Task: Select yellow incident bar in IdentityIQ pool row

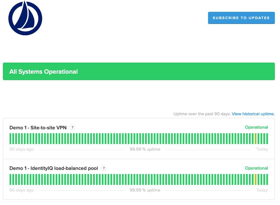Action: pos(255,179)
